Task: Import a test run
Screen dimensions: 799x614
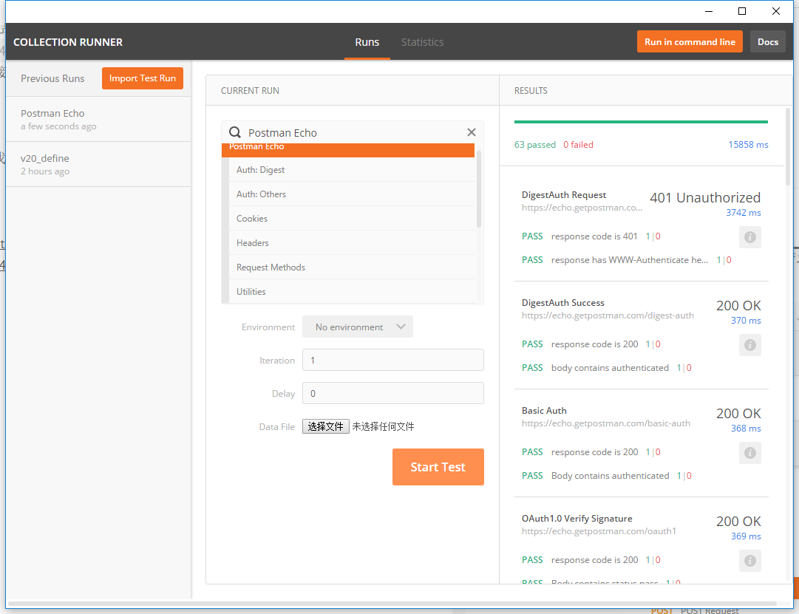Action: click(x=143, y=78)
